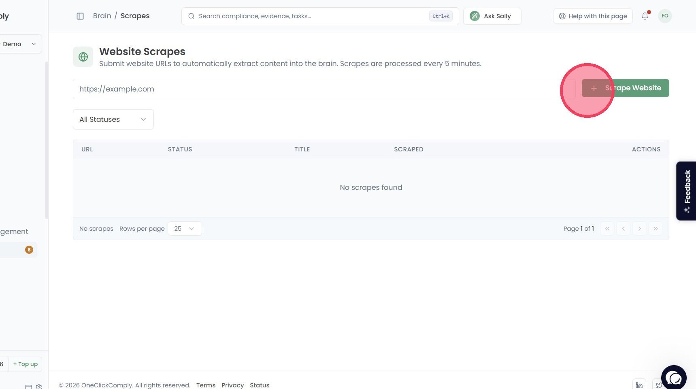Open the live chat bubble
Screen dimensions: 696x389
click(x=674, y=378)
